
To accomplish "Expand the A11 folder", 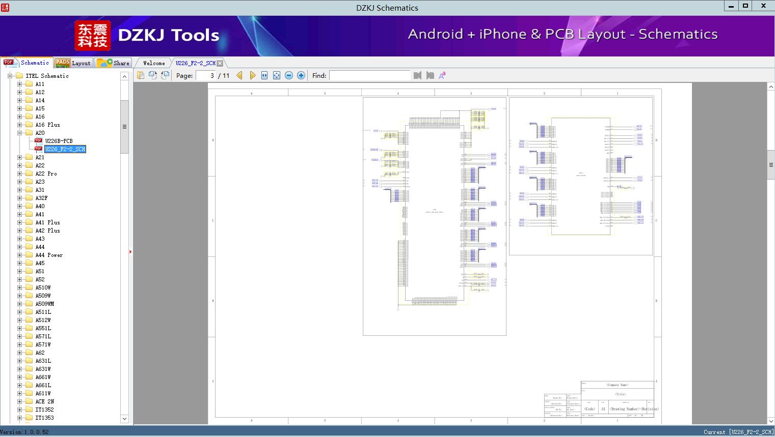I will (x=19, y=84).
